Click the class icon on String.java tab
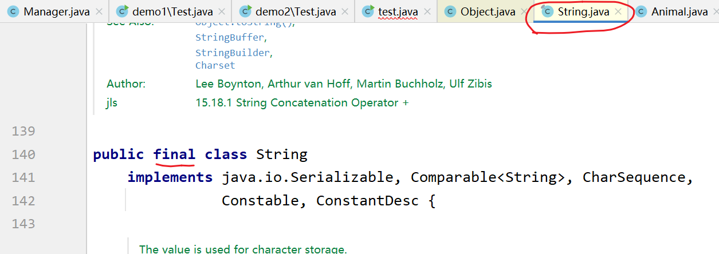This screenshot has height=254, width=719. (548, 11)
